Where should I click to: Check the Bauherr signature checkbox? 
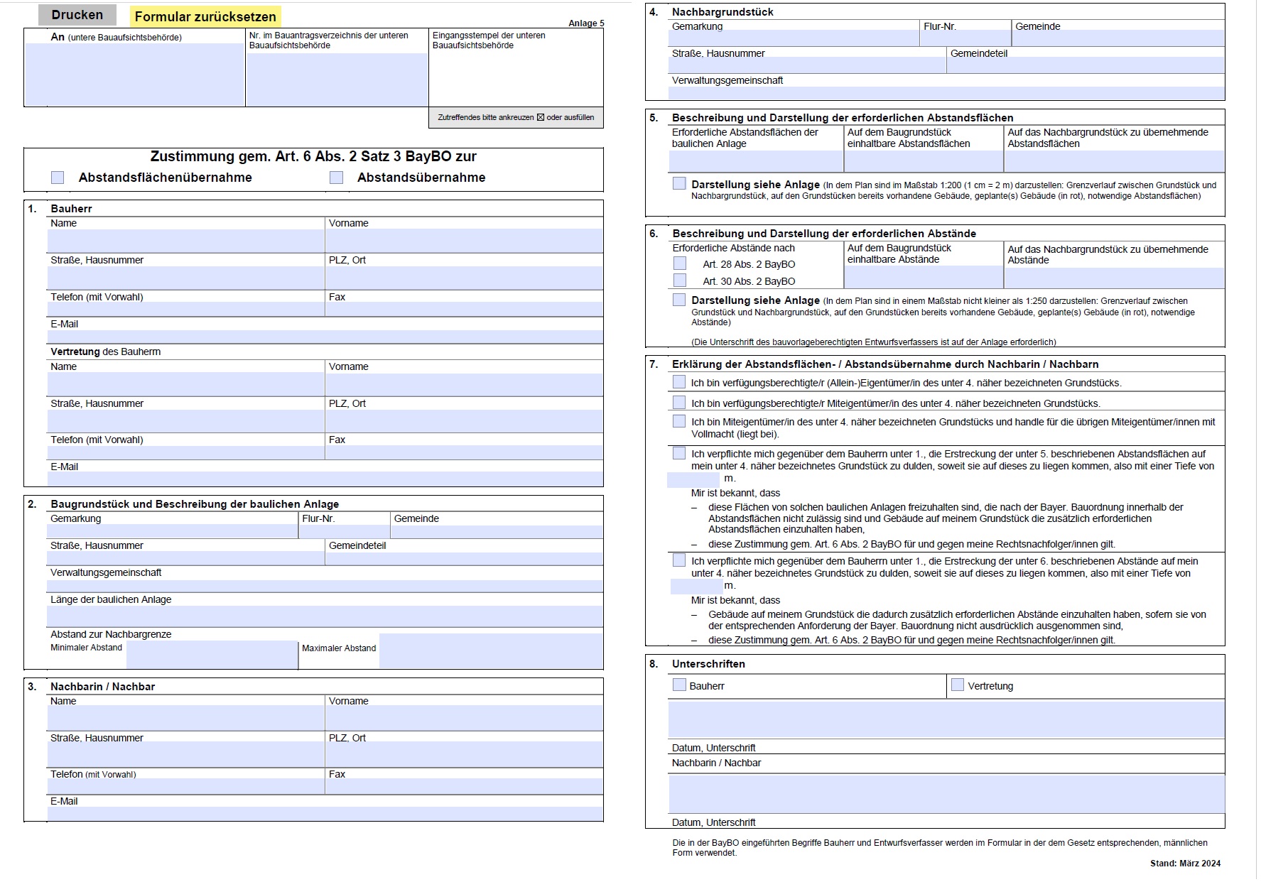tap(680, 685)
